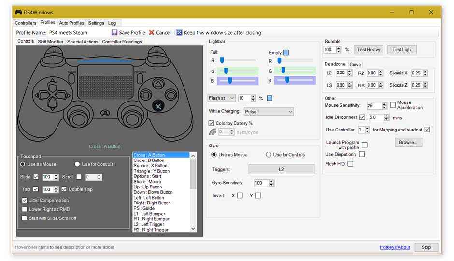Enable Start with Slide/Scroll off

coord(24,218)
